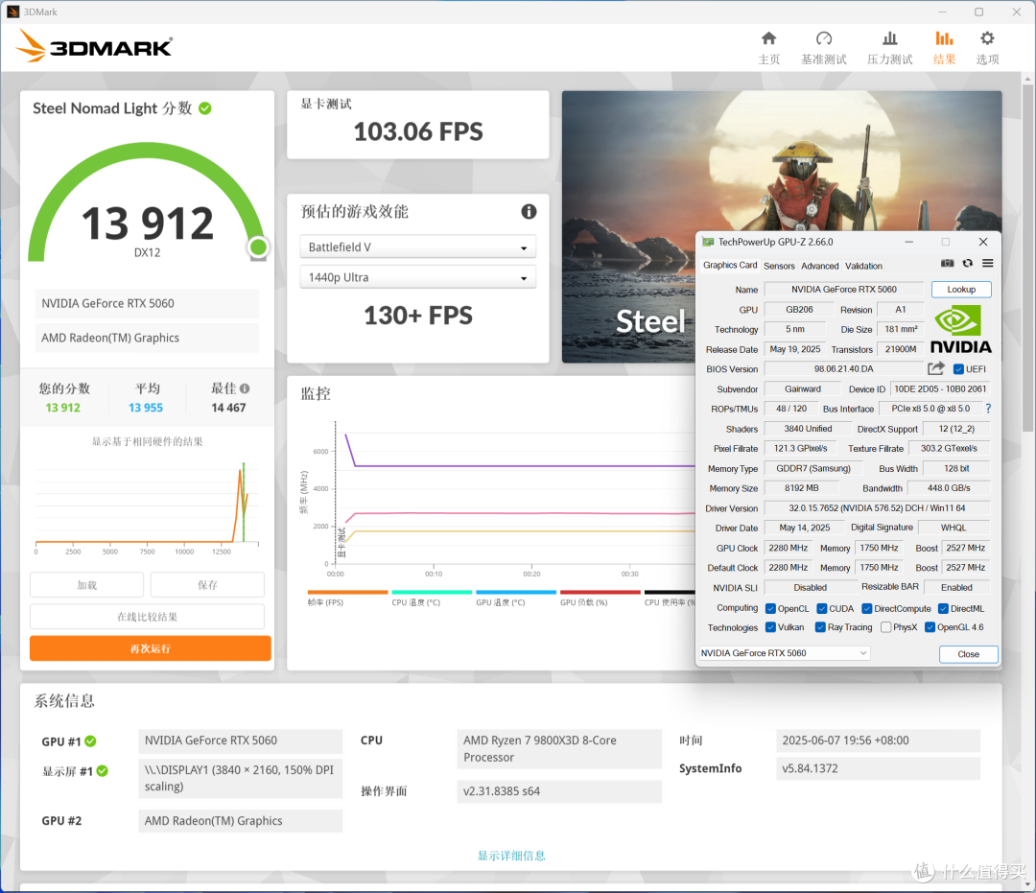Click the GPU-Z Name field with RTX 5060
Image resolution: width=1036 pixels, height=893 pixels.
coord(844,290)
